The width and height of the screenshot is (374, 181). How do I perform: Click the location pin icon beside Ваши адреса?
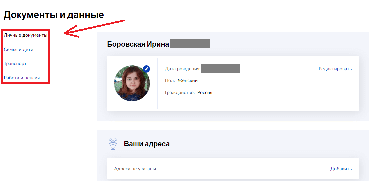(113, 144)
